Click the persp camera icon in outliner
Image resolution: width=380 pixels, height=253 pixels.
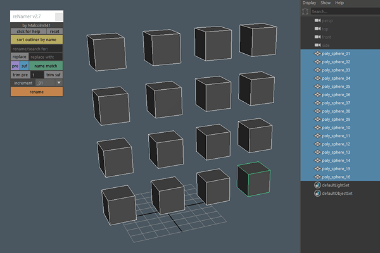pos(318,21)
